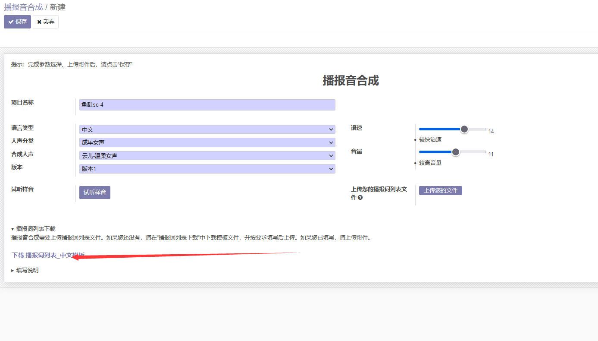598x341 pixels.
Task: Click the 上传您的文件 upload button
Action: pyautogui.click(x=440, y=190)
